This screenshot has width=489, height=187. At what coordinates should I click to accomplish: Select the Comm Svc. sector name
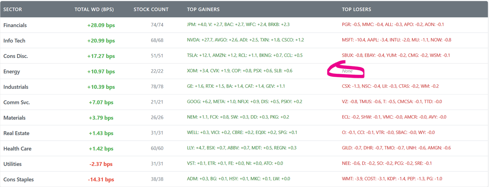tap(16, 102)
